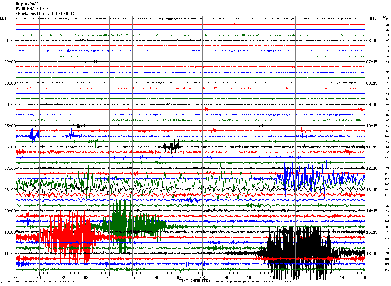This screenshot has width=391, height=286.
Task: Click minute tick label 06 on the axis
Action: [x=156, y=277]
